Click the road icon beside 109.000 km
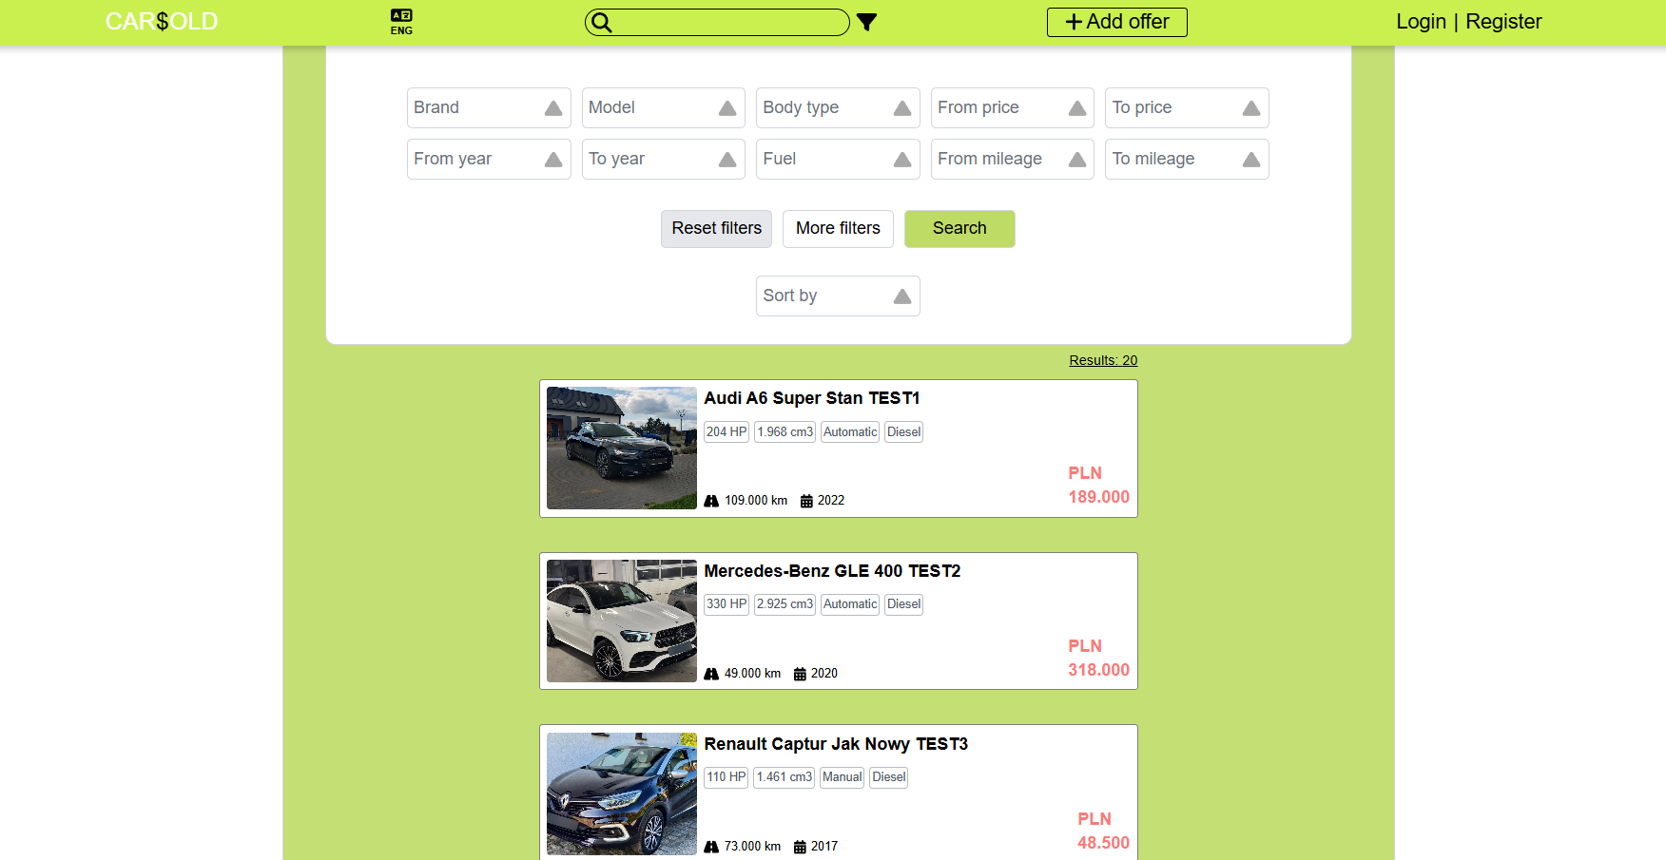The width and height of the screenshot is (1666, 860). 711,501
